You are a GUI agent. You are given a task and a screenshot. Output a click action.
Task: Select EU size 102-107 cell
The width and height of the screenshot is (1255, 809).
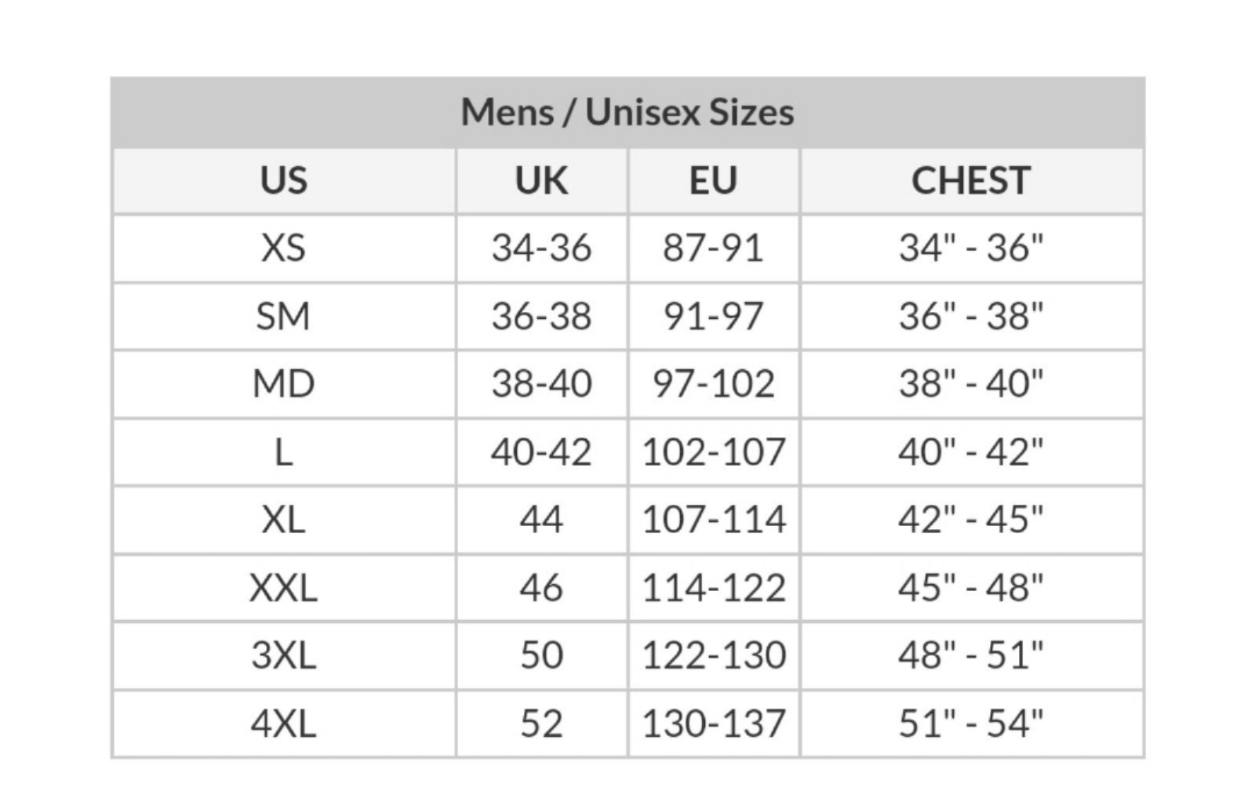(x=713, y=452)
